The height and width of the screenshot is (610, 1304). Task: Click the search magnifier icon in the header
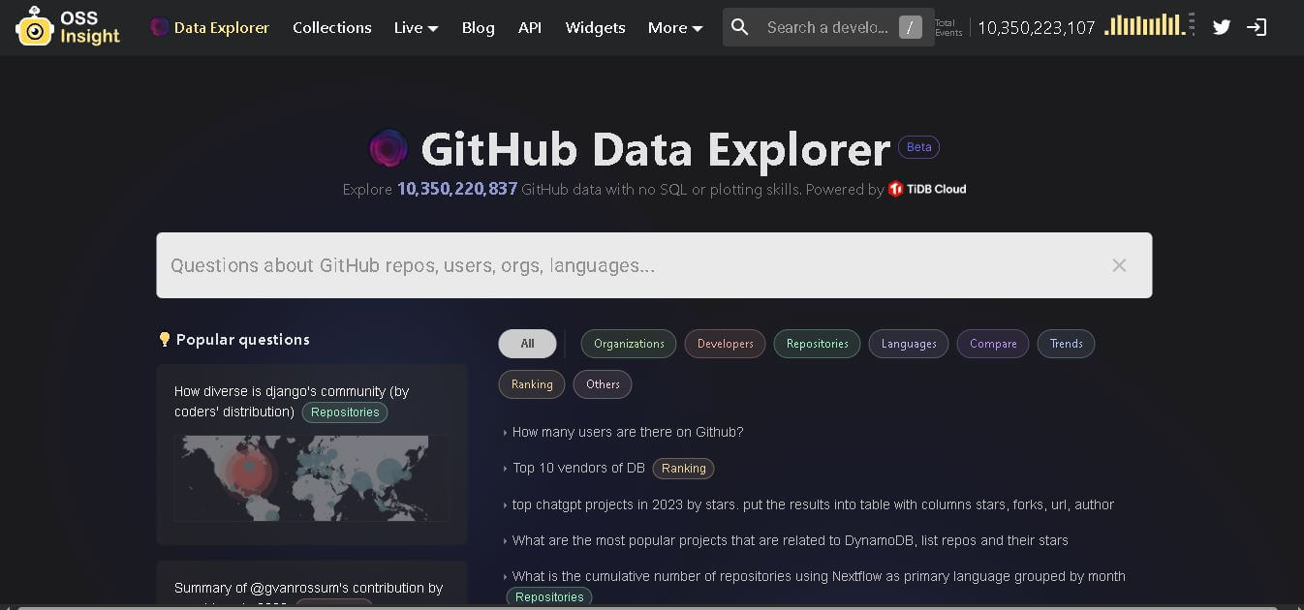[x=739, y=27]
